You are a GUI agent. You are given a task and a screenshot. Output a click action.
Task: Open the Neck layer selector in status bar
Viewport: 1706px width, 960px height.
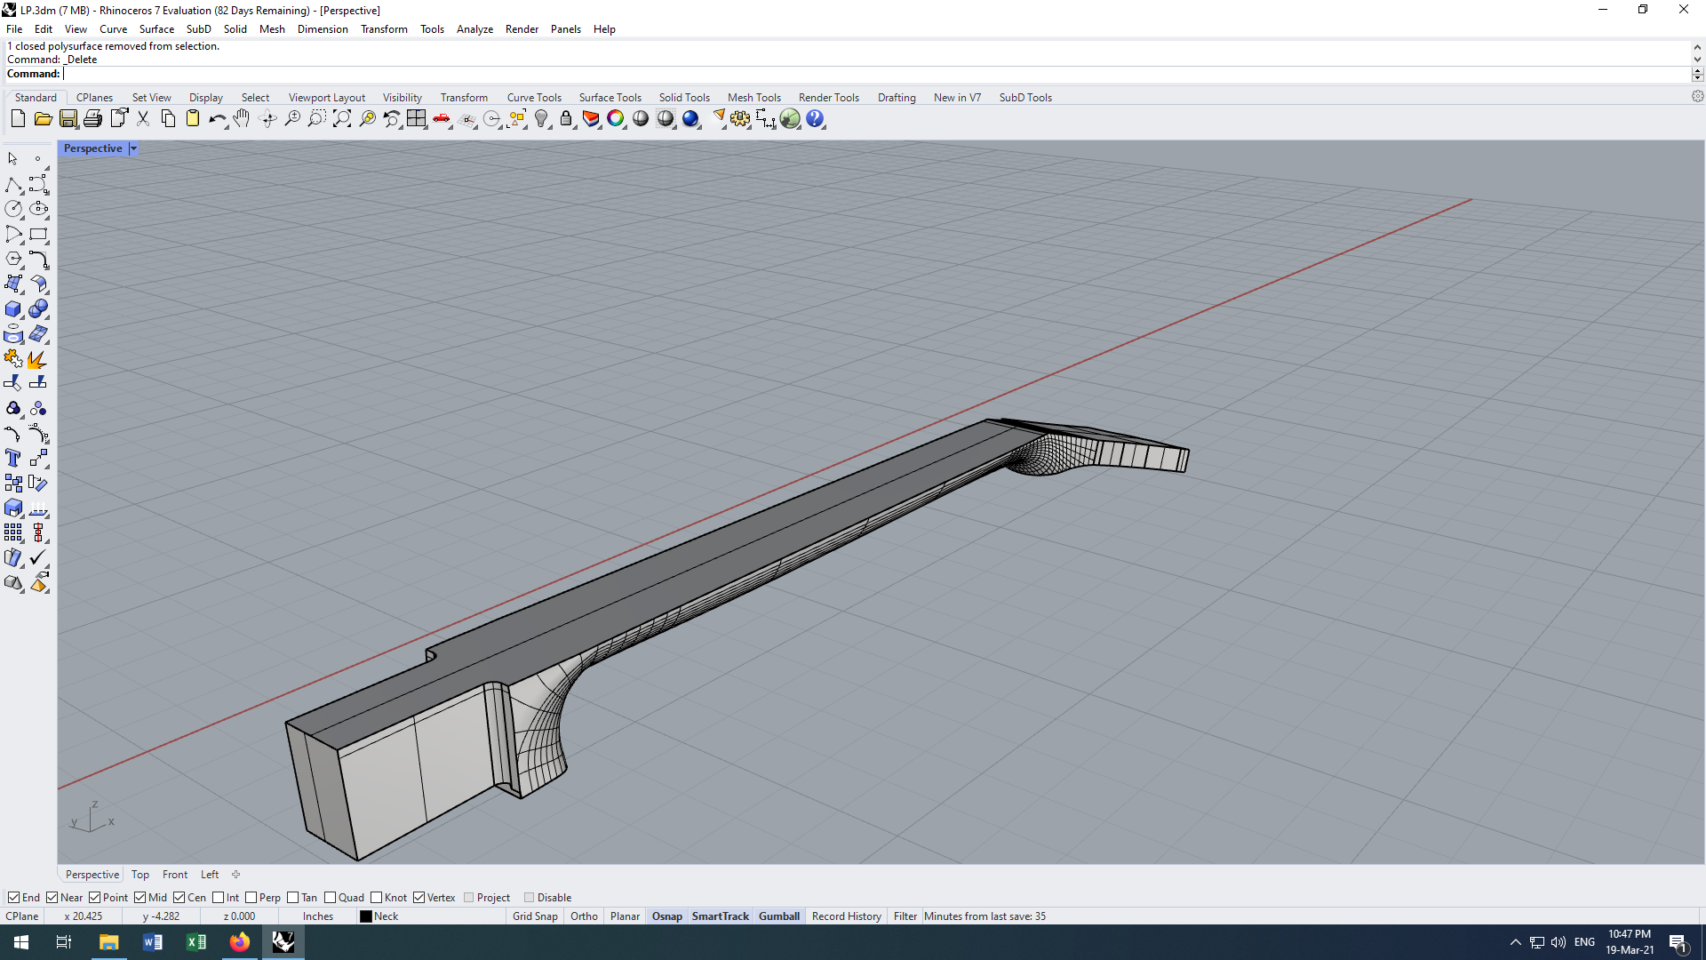coord(386,916)
